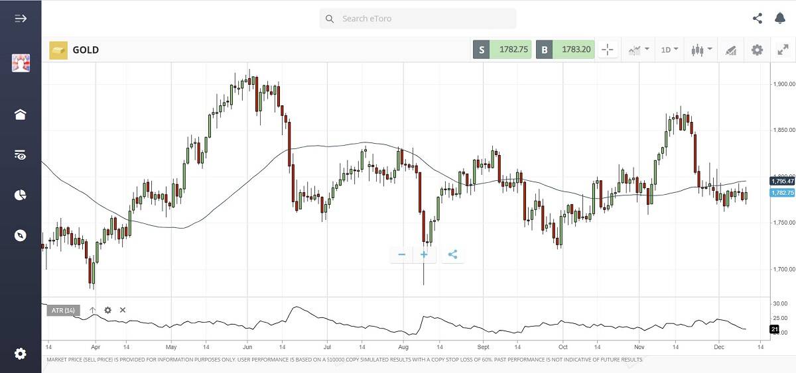Click the Apr date axis label
Image resolution: width=796 pixels, height=373 pixels.
coord(96,346)
